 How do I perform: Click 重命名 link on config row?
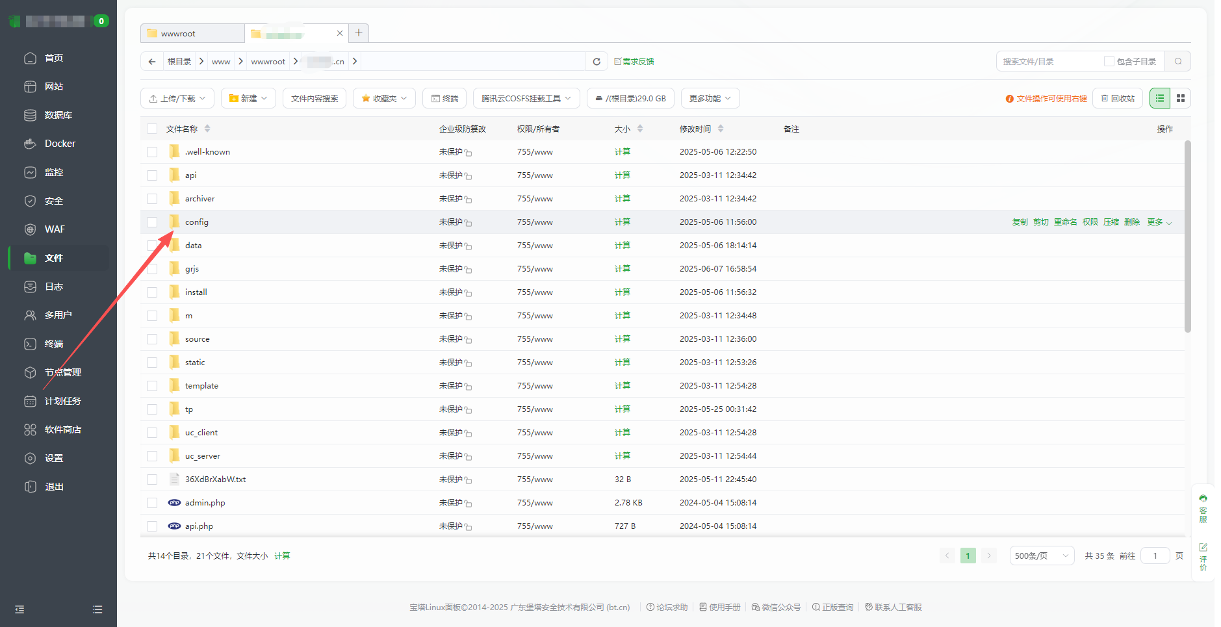click(1065, 222)
